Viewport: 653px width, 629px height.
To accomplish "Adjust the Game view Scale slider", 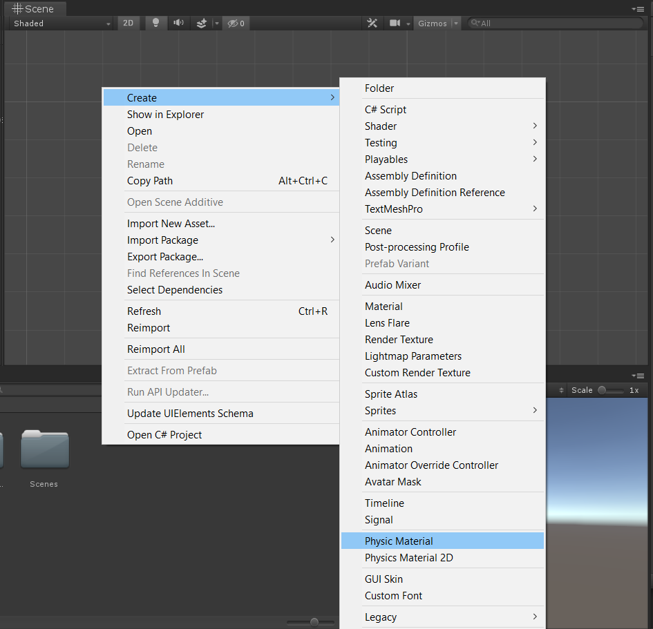I will (x=611, y=390).
